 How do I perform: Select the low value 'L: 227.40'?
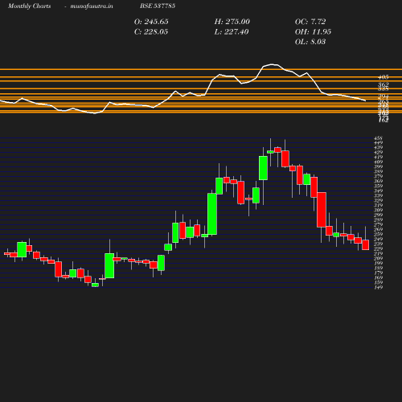232,32
